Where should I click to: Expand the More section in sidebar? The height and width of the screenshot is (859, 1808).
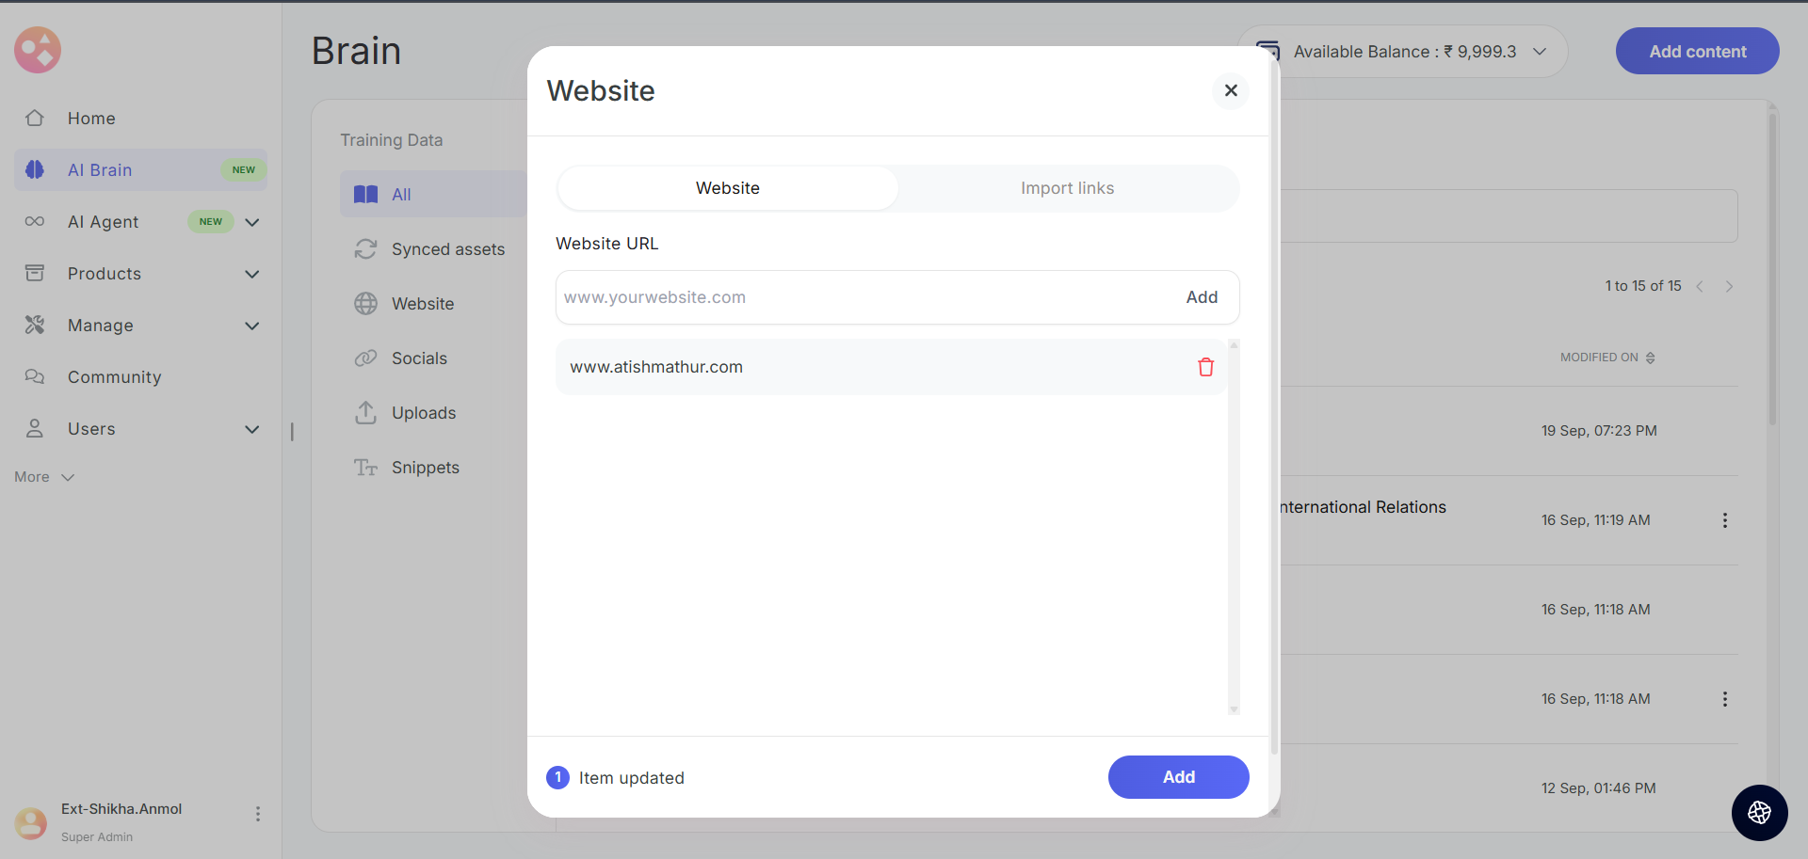point(44,477)
